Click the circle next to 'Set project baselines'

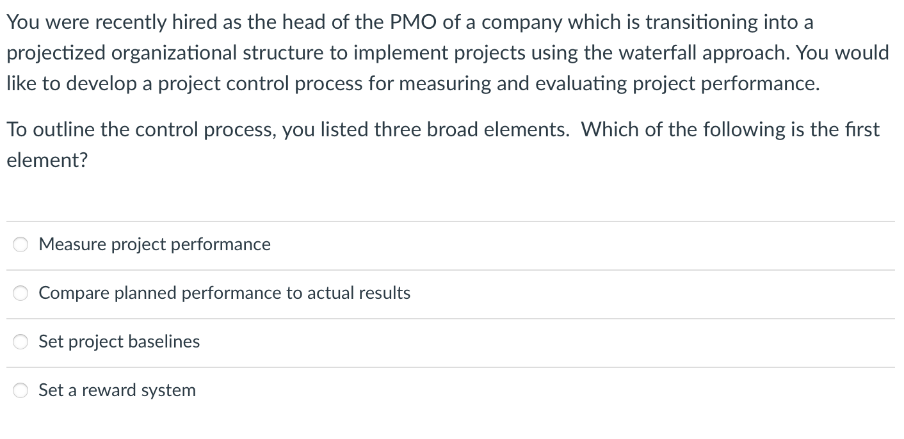coord(20,342)
